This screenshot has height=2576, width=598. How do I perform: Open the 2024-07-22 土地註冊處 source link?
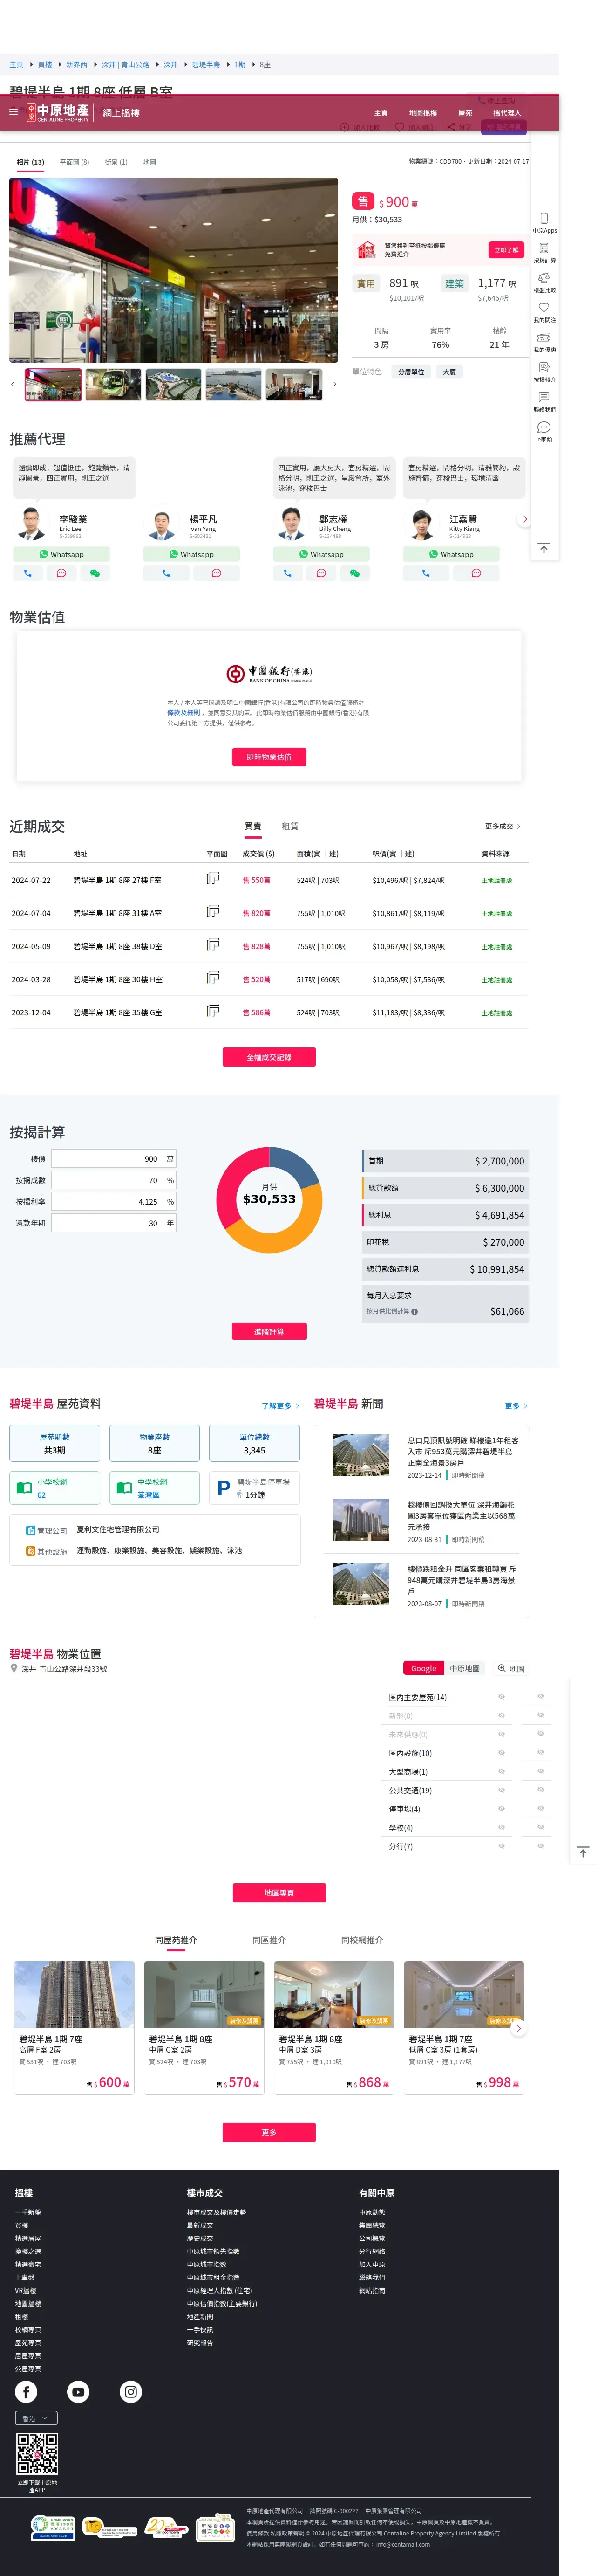tap(496, 881)
